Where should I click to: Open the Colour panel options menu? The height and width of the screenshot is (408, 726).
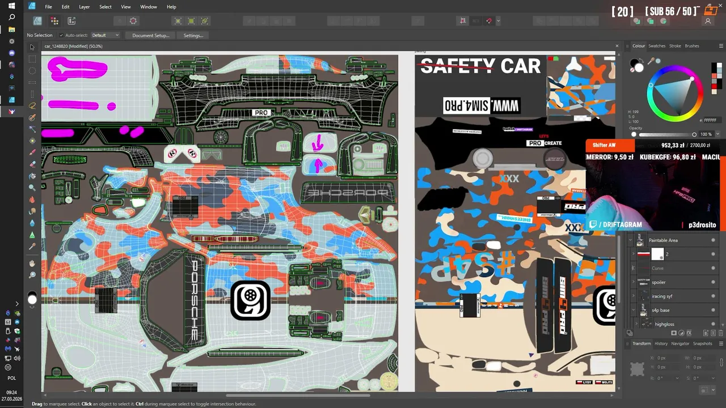coord(720,46)
